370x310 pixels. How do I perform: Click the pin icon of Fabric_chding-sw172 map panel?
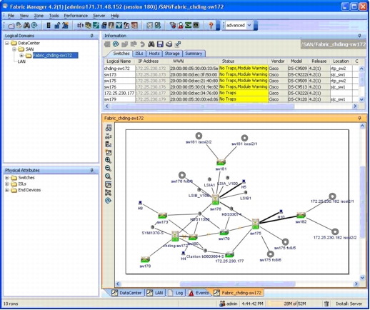click(359, 118)
